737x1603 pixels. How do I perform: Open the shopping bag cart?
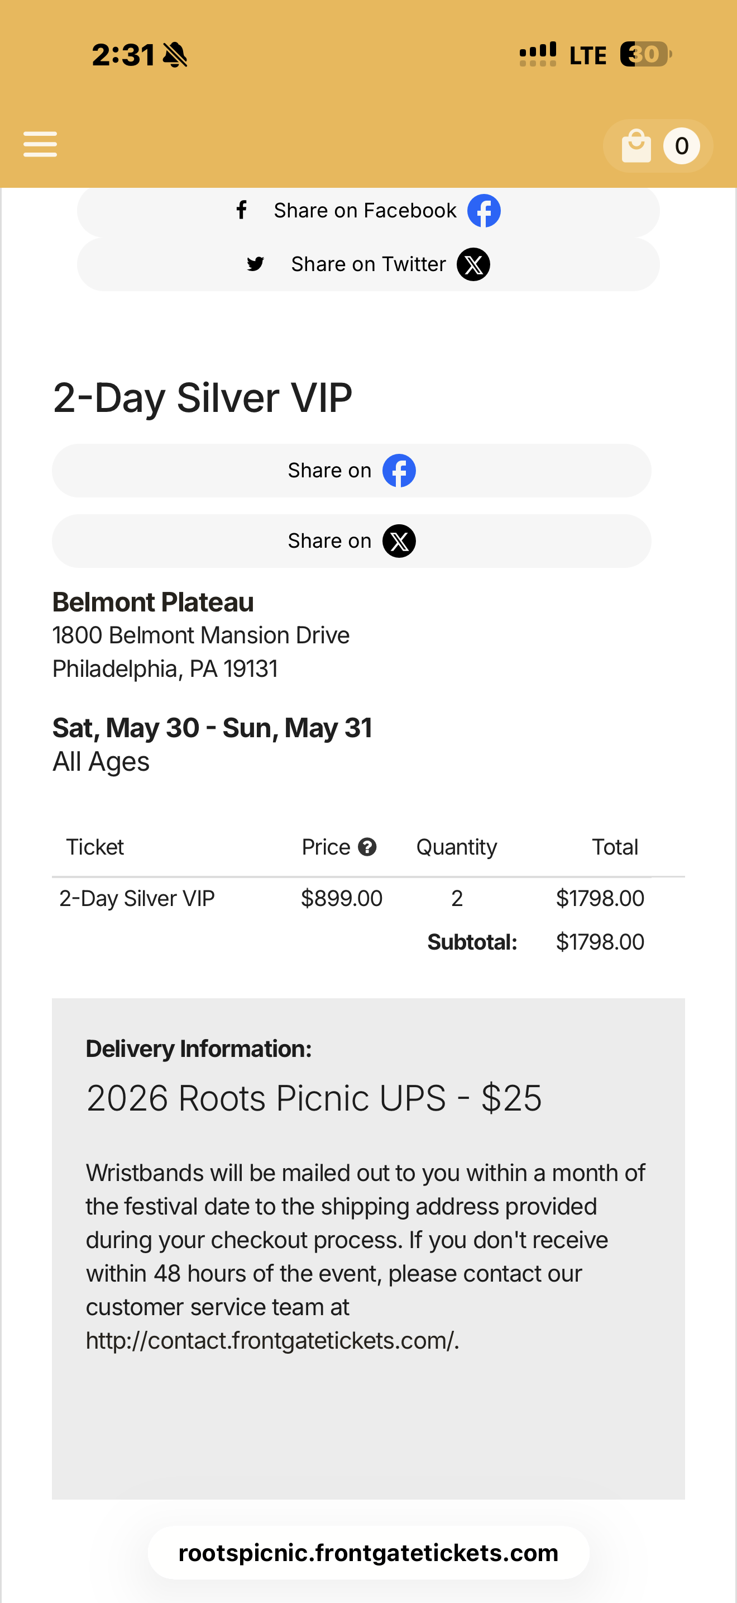click(x=636, y=146)
